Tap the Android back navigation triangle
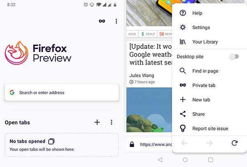 (160, 160)
